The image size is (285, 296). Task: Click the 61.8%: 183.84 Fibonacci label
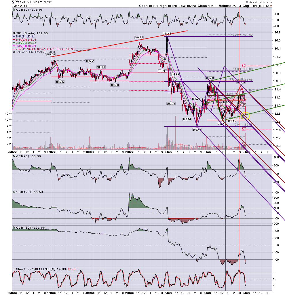242,69
